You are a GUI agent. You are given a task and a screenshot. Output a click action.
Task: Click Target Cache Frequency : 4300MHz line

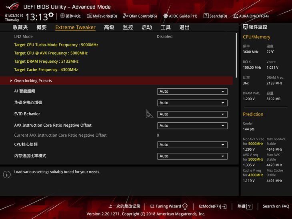coord(46,70)
